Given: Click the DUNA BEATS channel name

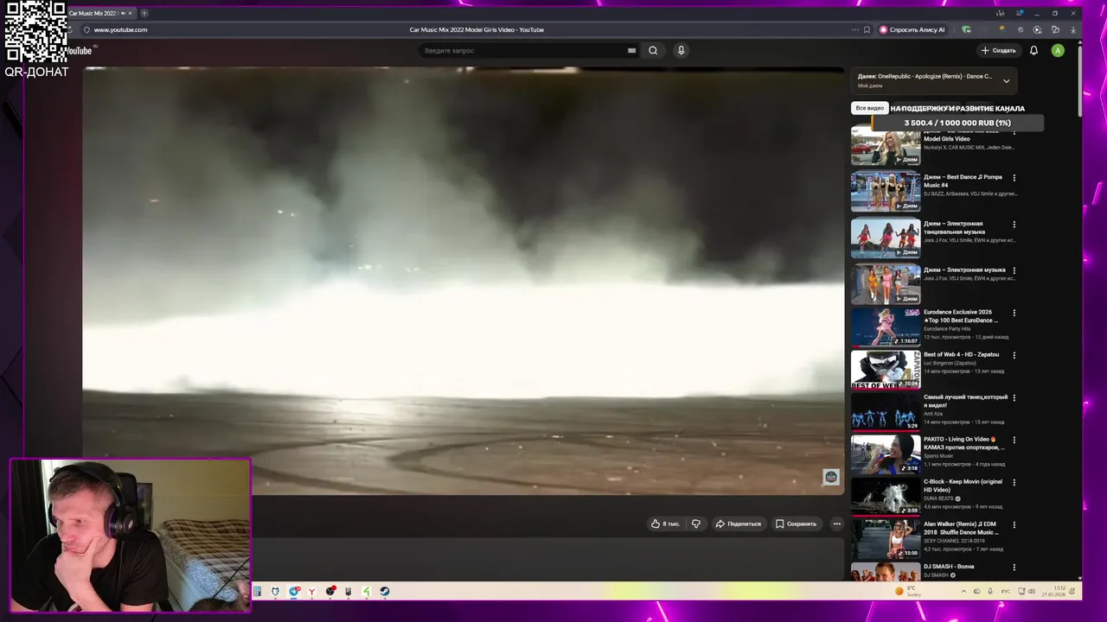Looking at the screenshot, I should pyautogui.click(x=938, y=498).
